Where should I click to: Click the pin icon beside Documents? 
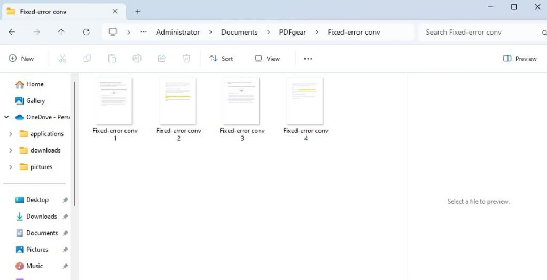click(65, 233)
